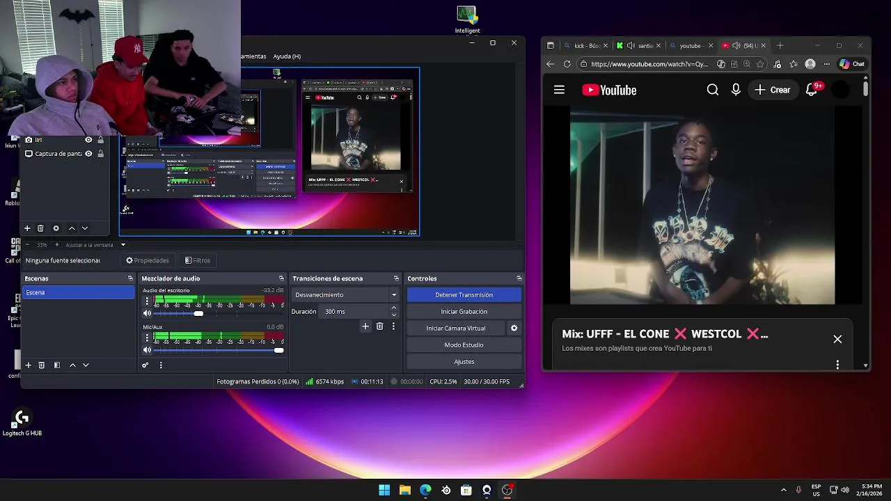Open the YouTube mix panel three-dot menu

point(837,365)
